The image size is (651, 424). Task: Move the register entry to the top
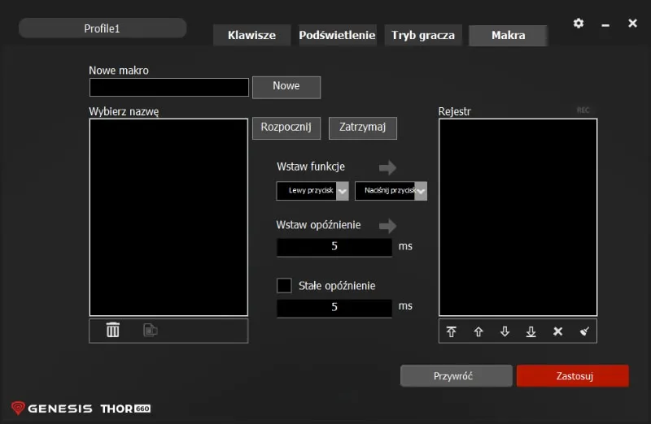coord(452,331)
